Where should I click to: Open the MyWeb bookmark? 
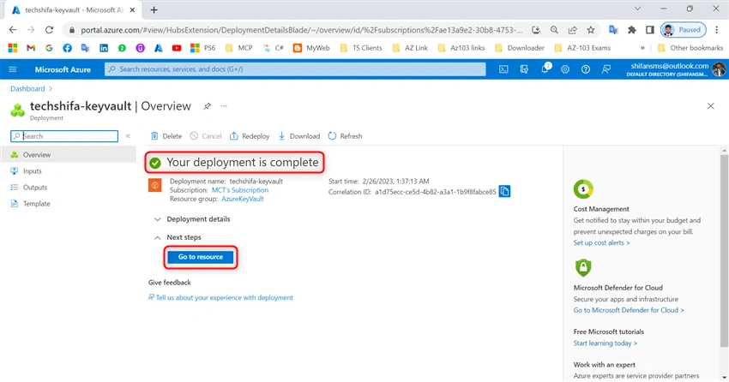tap(311, 48)
